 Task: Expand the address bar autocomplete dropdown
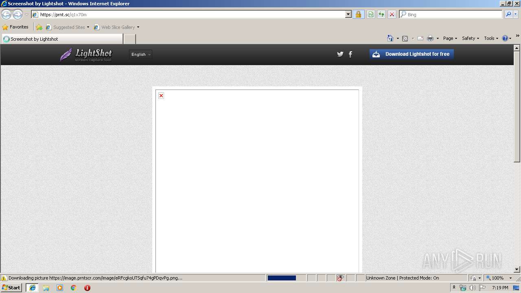(x=348, y=15)
